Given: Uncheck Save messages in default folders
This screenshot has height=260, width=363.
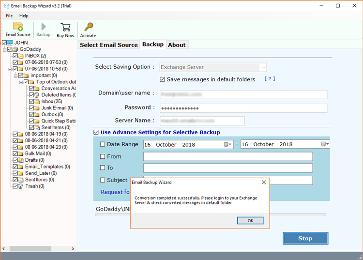Looking at the screenshot, I should (163, 79).
